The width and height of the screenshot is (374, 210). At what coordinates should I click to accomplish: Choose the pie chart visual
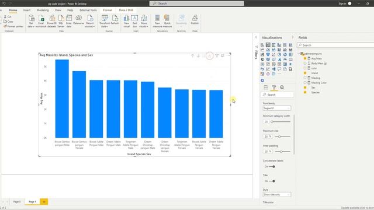click(279, 54)
